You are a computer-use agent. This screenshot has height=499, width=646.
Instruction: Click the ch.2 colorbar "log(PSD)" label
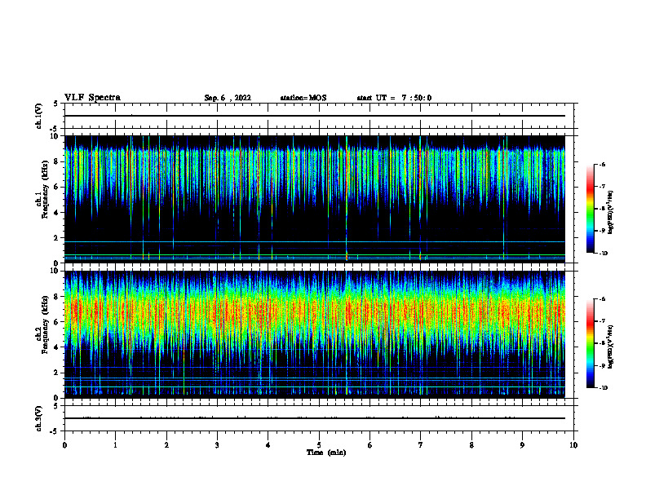pos(611,347)
